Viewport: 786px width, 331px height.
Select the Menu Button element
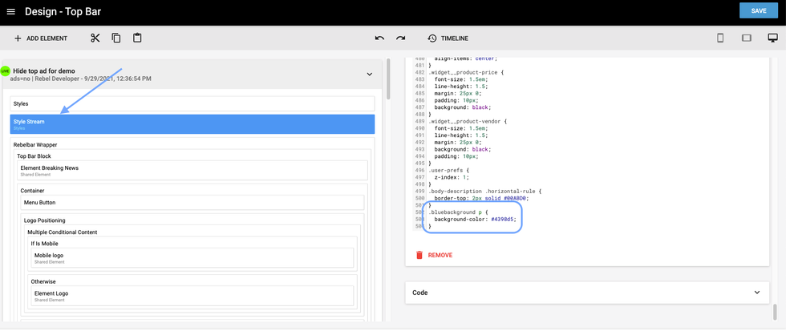click(x=192, y=203)
